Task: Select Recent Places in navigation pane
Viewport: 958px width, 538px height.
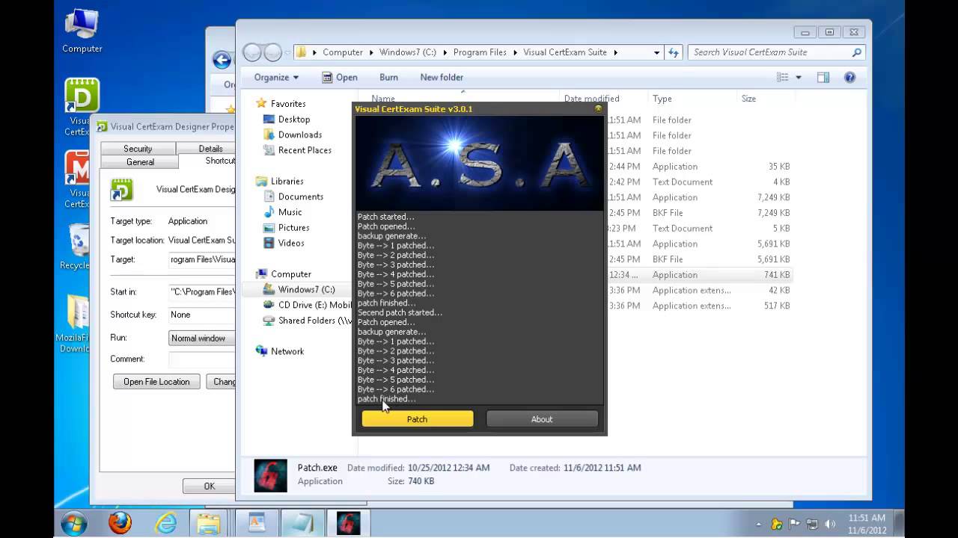Action: (x=305, y=150)
